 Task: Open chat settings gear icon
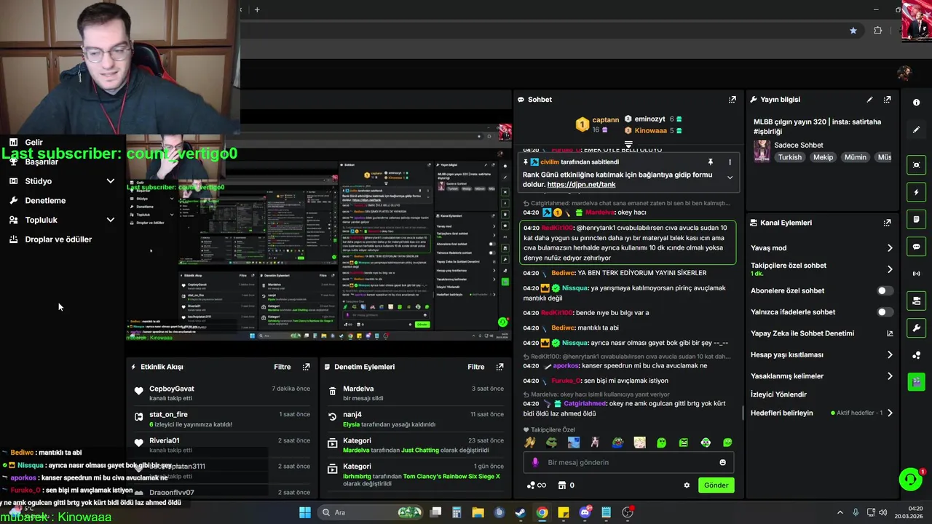click(x=687, y=485)
